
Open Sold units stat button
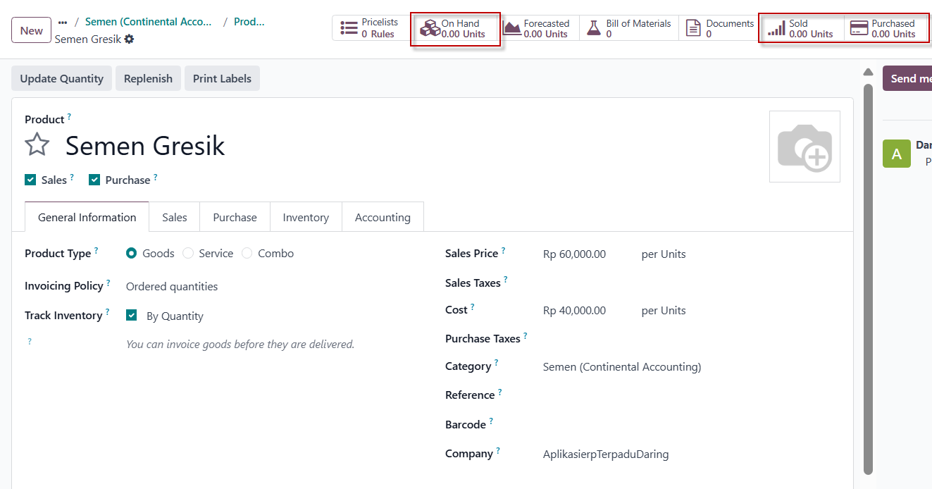(x=802, y=28)
